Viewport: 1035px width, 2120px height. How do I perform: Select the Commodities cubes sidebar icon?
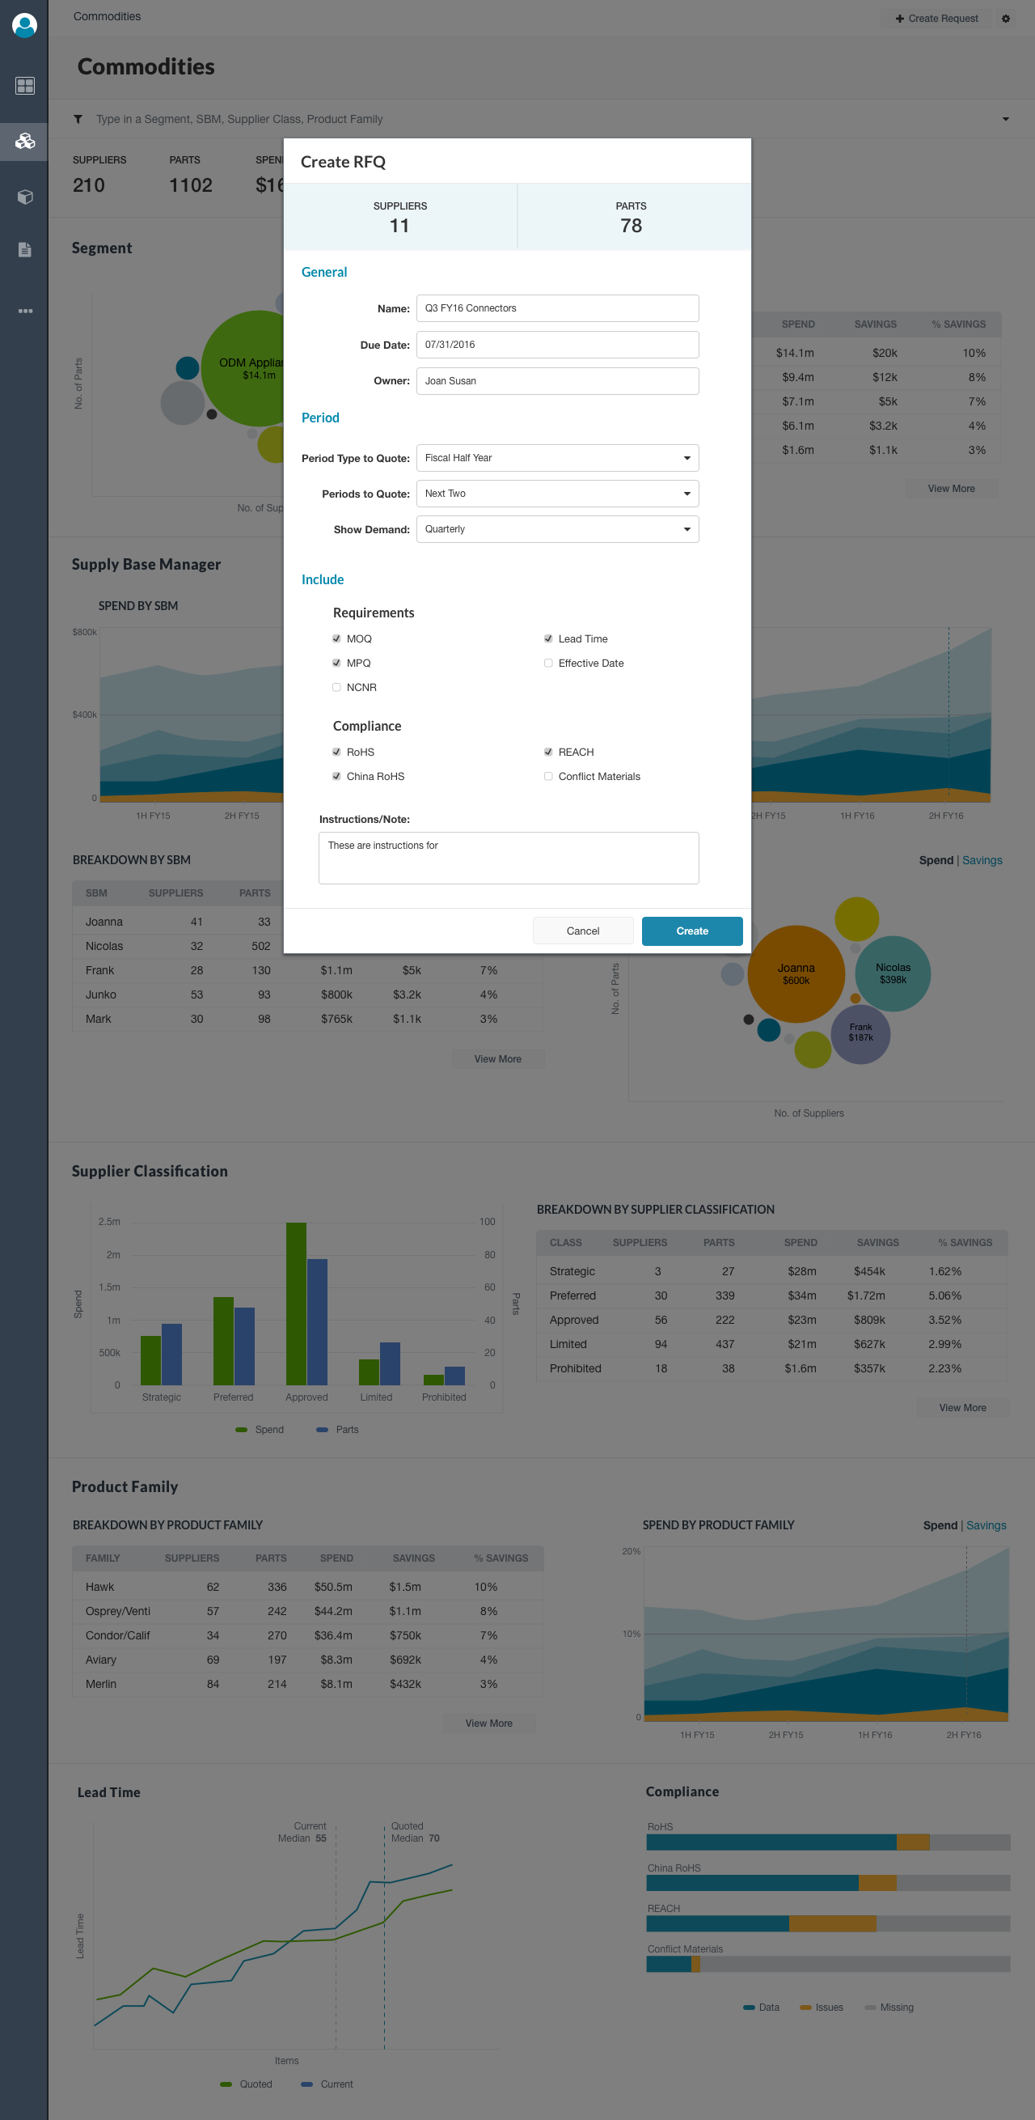[x=25, y=141]
